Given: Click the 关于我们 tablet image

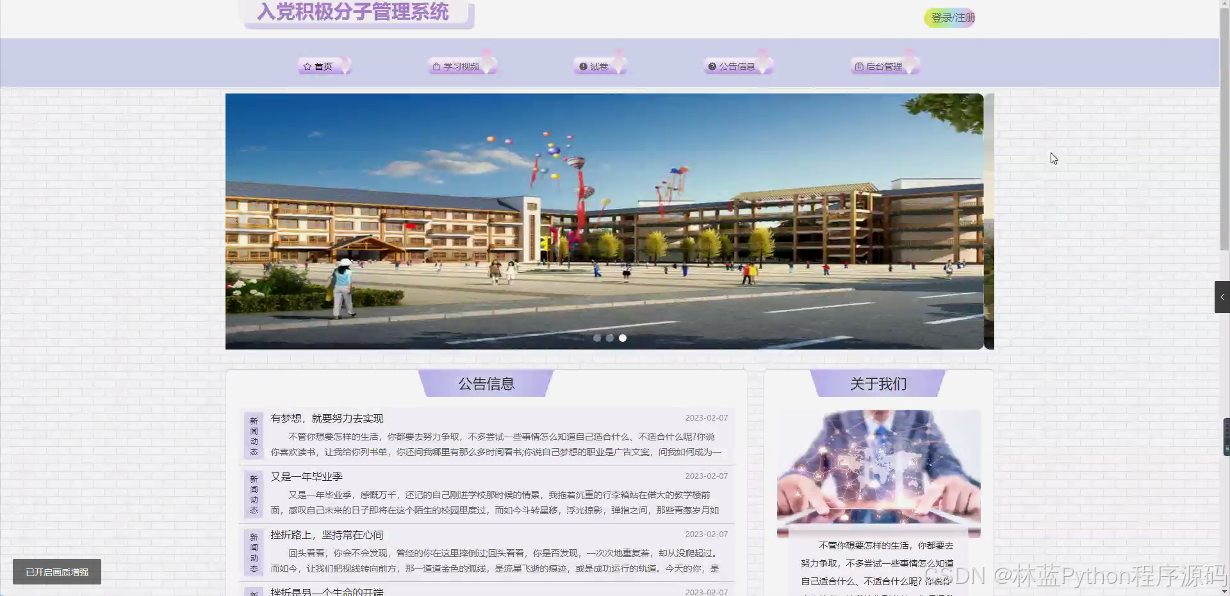Looking at the screenshot, I should (878, 473).
